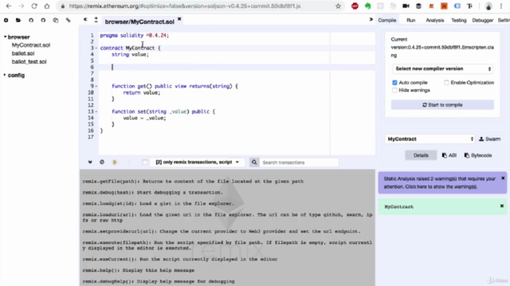The image size is (510, 286).
Task: Open Select new compiler version dropdown
Action: [x=443, y=69]
